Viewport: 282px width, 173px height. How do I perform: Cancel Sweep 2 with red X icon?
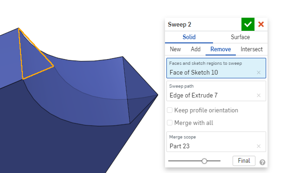tap(261, 24)
